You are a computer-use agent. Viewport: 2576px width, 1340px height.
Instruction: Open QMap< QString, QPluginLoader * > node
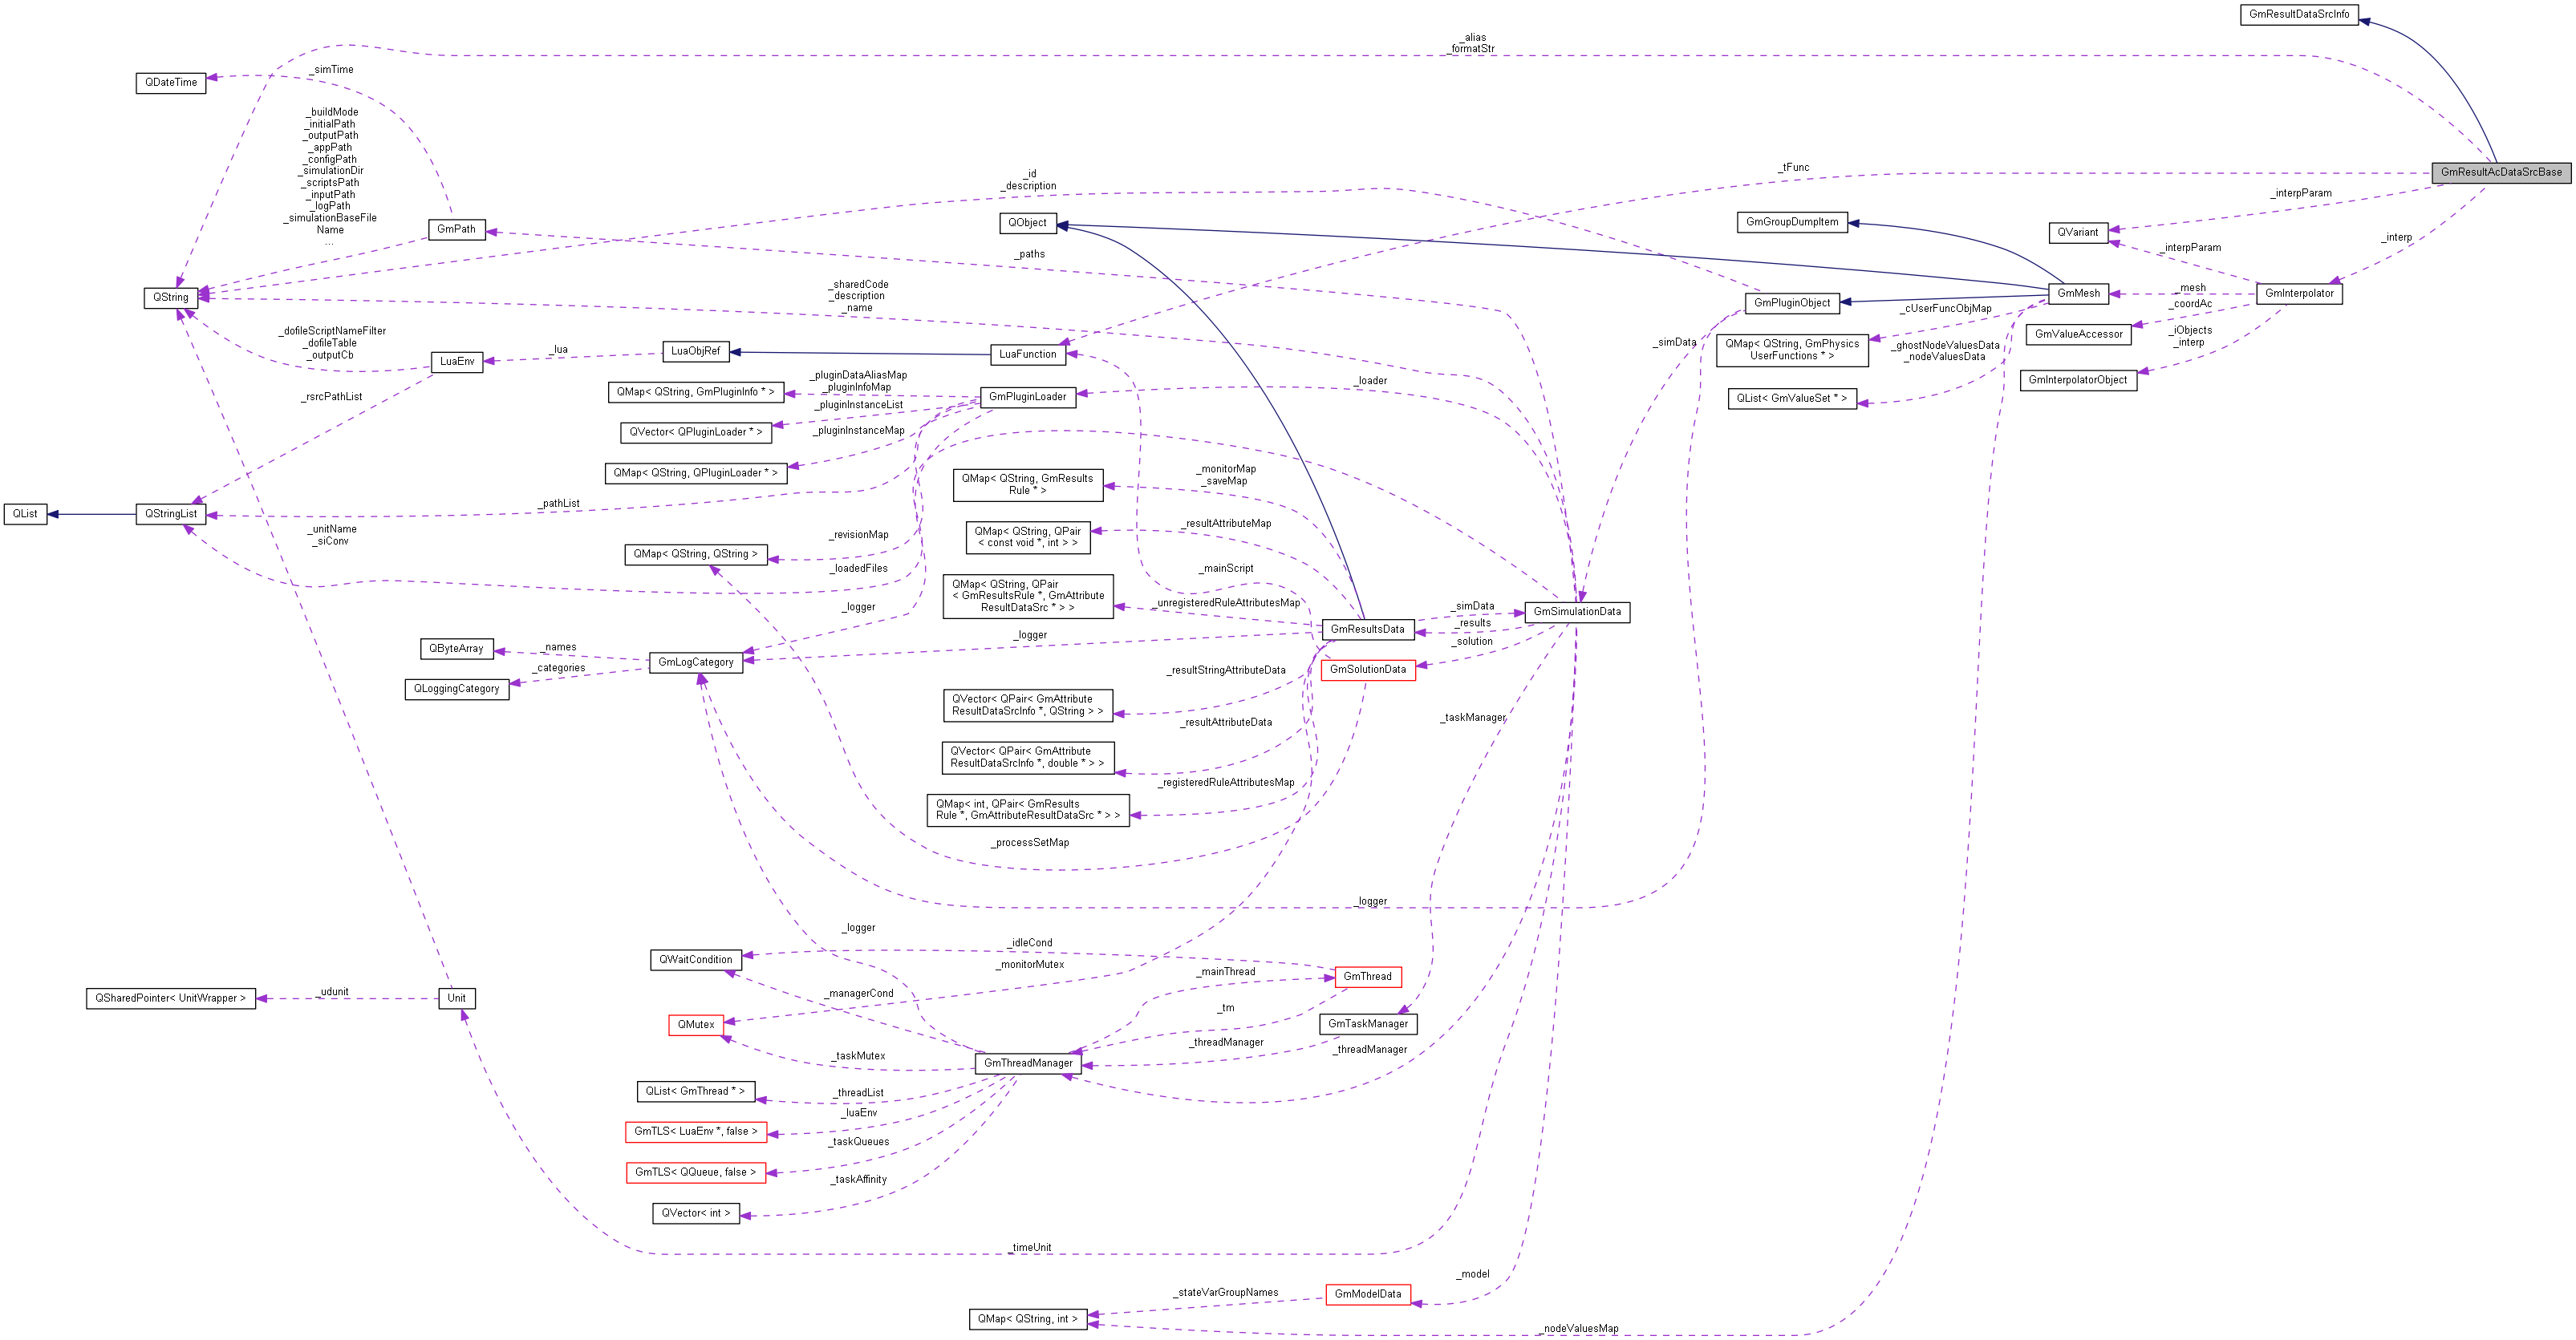click(x=695, y=474)
